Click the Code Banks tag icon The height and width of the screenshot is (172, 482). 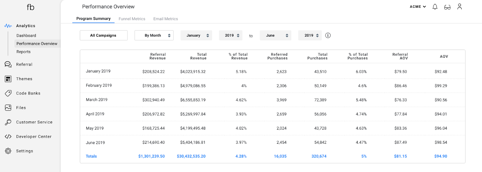8,93
